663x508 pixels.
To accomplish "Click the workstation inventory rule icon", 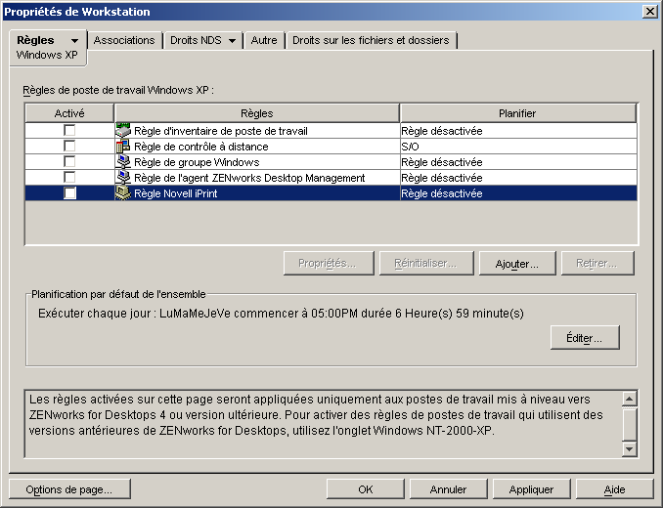I will (x=122, y=131).
